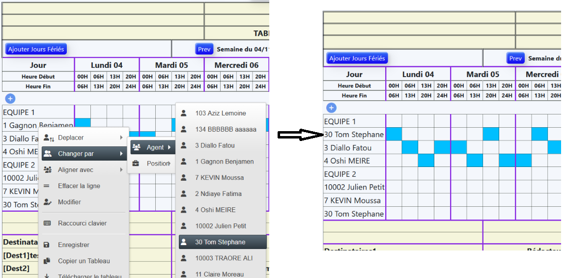Click the Effacer la ligne icon
The image size is (566, 278).
(x=47, y=186)
